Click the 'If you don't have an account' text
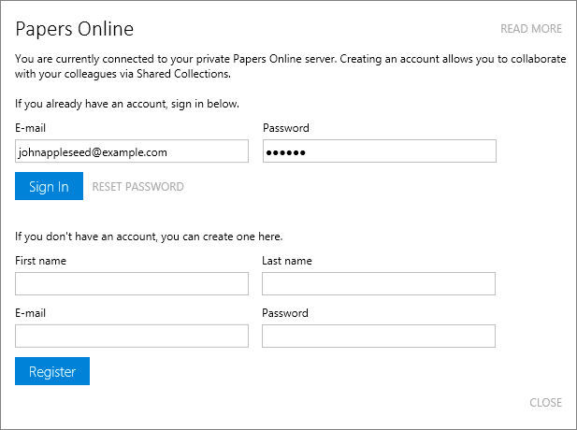Viewport: 577px width, 430px height. 149,236
